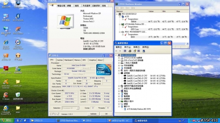Launch ACDSee 10 from the desktop
This screenshot has height=123, width=220.
6,57
